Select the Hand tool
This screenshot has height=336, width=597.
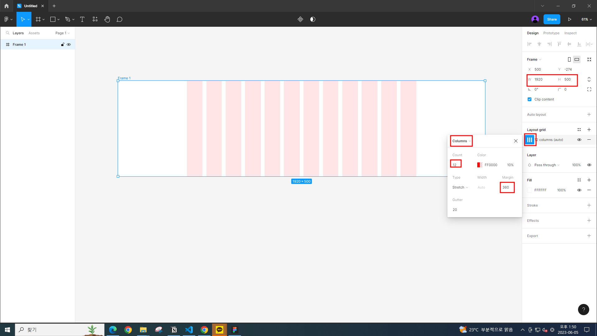(x=107, y=19)
